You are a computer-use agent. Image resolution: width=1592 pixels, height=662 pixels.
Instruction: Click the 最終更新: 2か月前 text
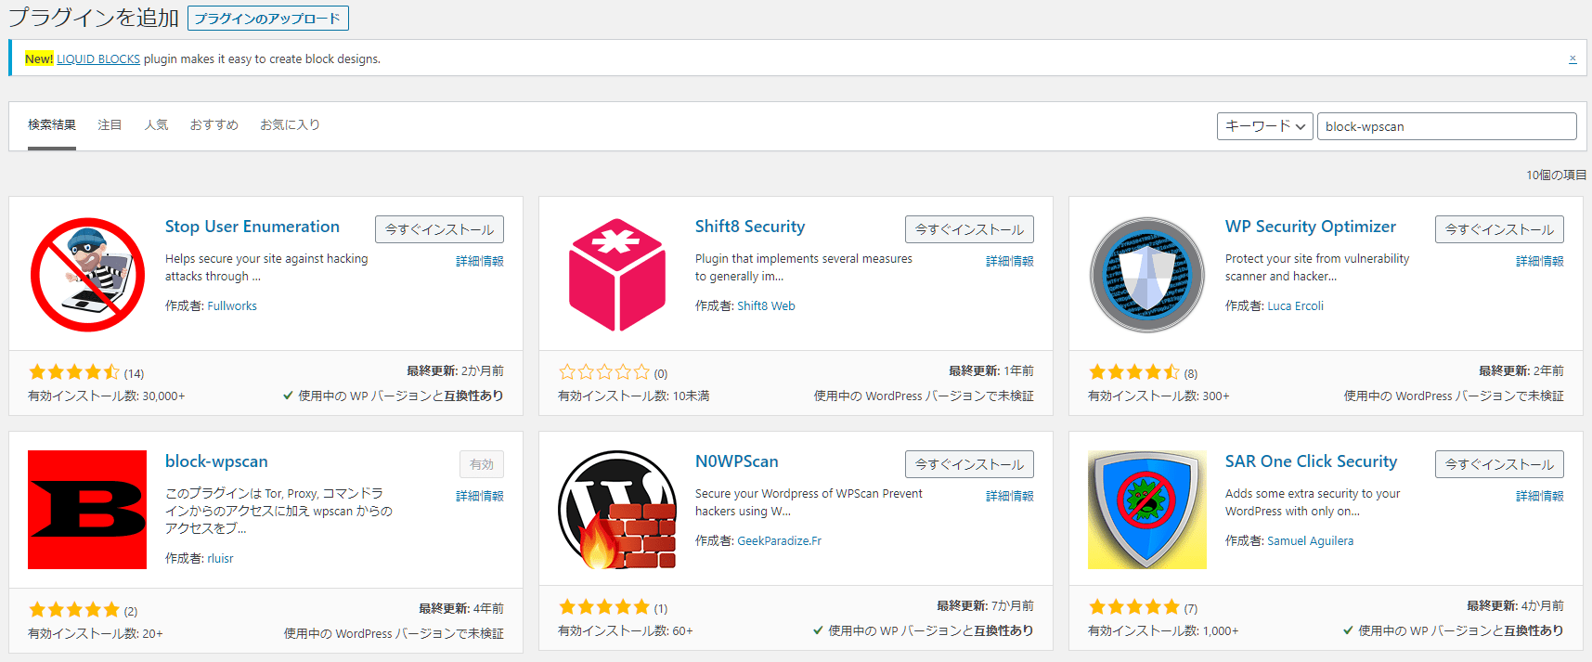455,370
